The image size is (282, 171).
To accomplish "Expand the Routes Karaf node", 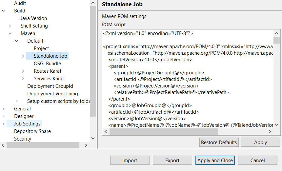I will pos(23,71).
